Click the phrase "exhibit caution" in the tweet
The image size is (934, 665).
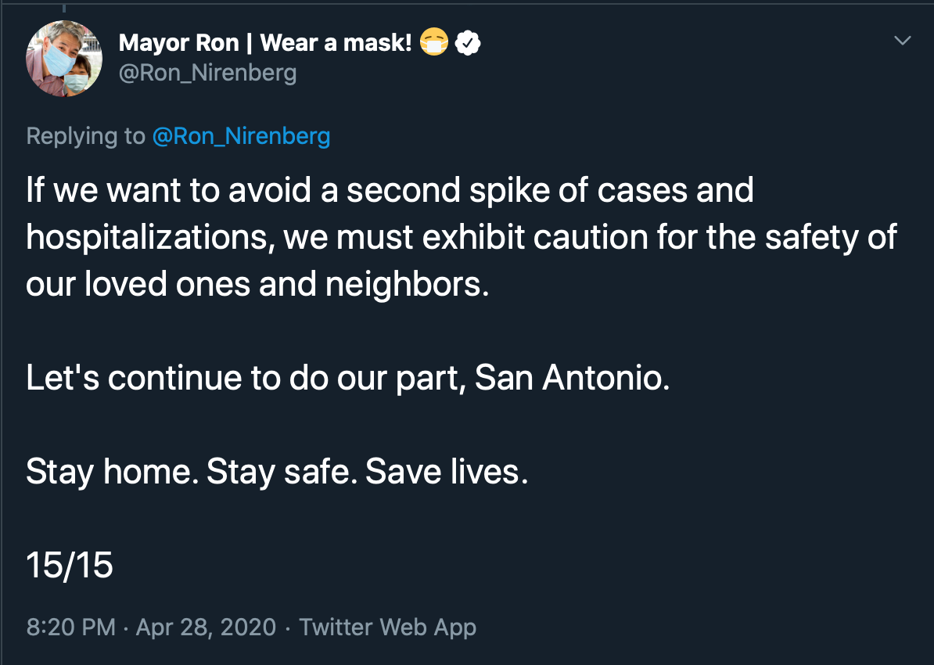(x=526, y=238)
